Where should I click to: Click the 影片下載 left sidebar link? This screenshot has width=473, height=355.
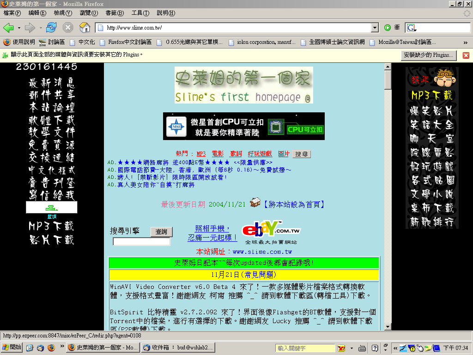coord(52,240)
